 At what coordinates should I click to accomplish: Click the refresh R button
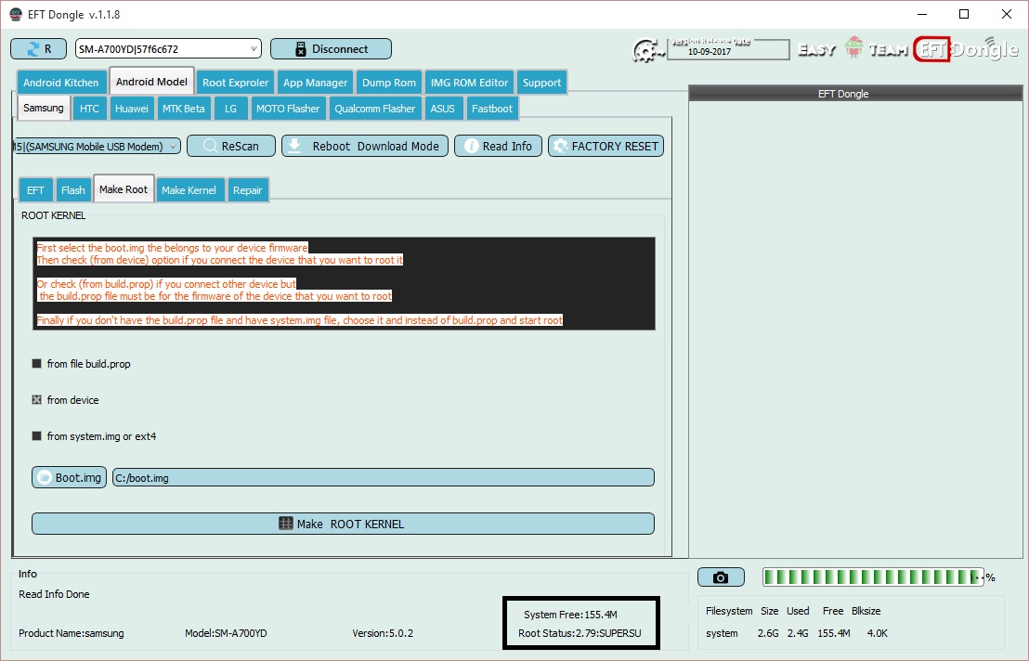pyautogui.click(x=39, y=48)
